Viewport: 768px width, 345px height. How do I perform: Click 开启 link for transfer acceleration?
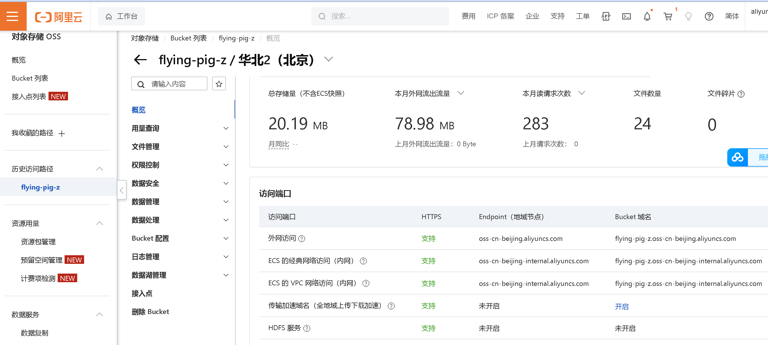click(622, 307)
